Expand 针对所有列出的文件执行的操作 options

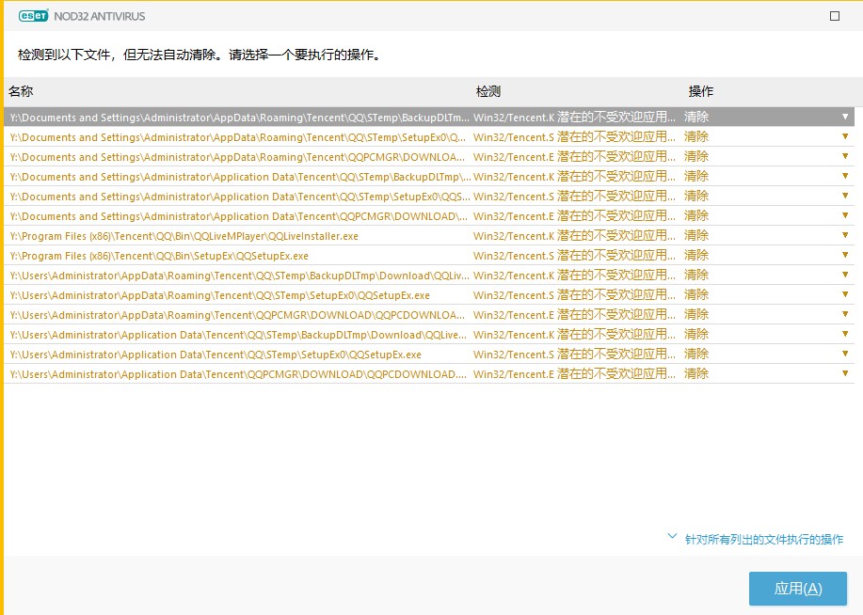(755, 539)
